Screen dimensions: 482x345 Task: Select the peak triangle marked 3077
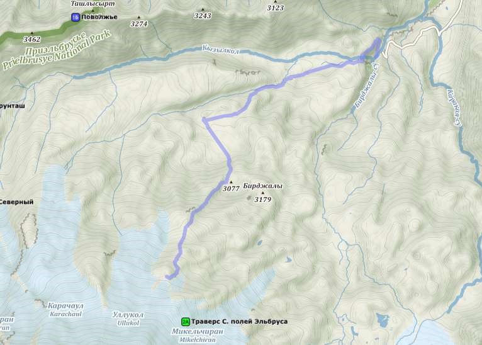point(231,182)
